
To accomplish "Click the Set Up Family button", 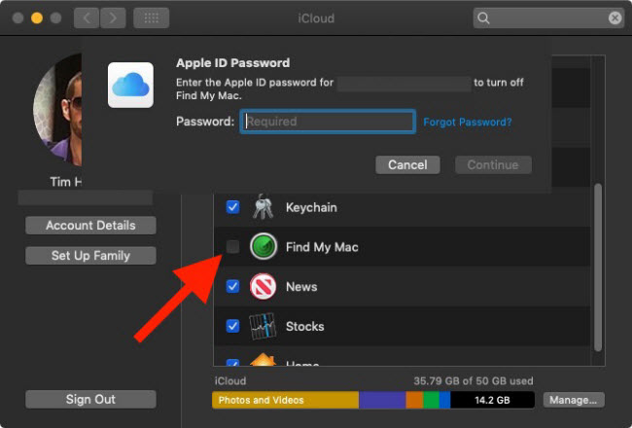I will tap(90, 256).
